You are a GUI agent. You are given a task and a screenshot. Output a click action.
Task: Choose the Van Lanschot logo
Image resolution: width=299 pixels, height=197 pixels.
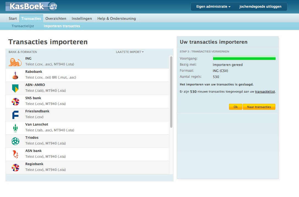pyautogui.click(x=15, y=128)
